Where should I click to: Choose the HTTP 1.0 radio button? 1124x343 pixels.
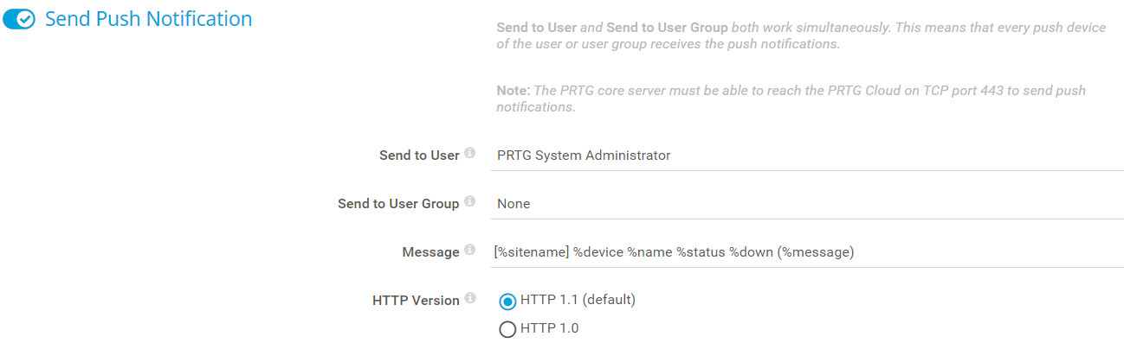point(508,329)
